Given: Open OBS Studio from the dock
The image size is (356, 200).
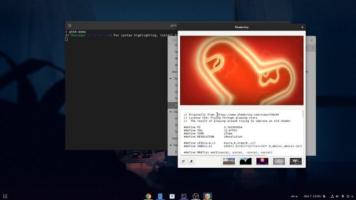Looking at the screenshot, I should point(195,196).
